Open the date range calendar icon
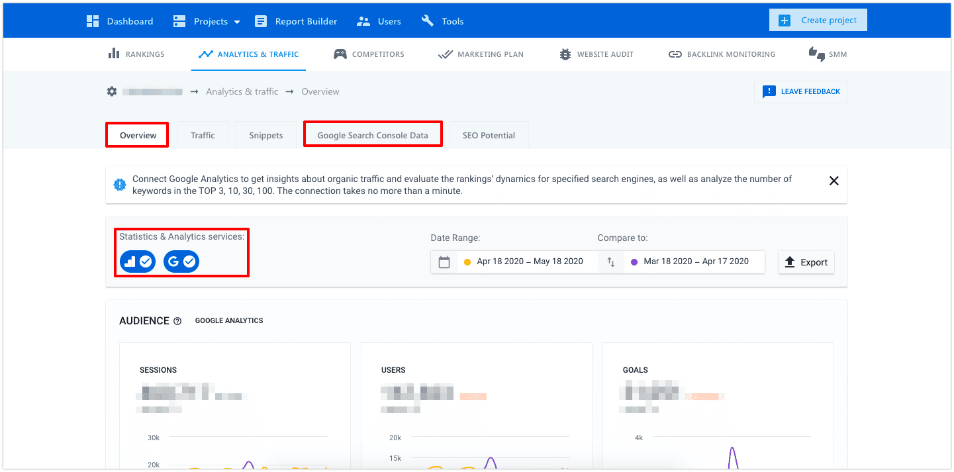This screenshot has width=954, height=472. 444,262
